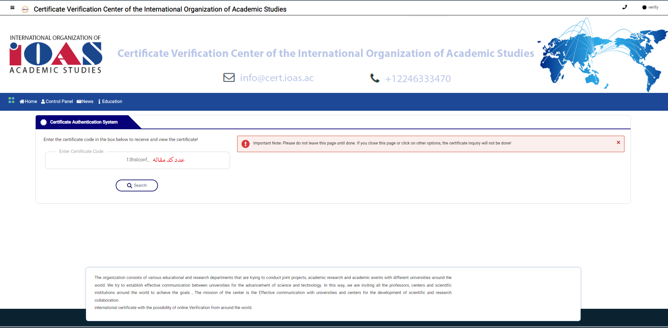Open the News menu item

point(85,102)
